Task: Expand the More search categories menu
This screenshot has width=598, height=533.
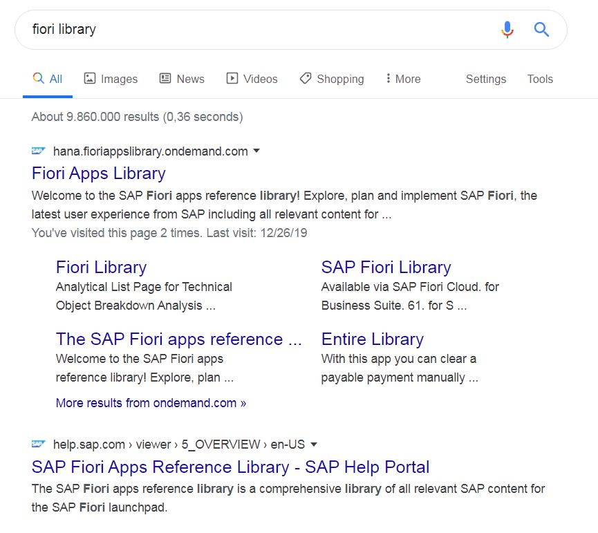Action: [403, 79]
